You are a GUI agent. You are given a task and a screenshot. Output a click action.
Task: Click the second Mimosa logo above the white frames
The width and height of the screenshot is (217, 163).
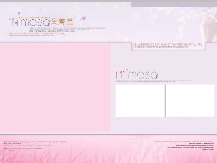point(137,74)
